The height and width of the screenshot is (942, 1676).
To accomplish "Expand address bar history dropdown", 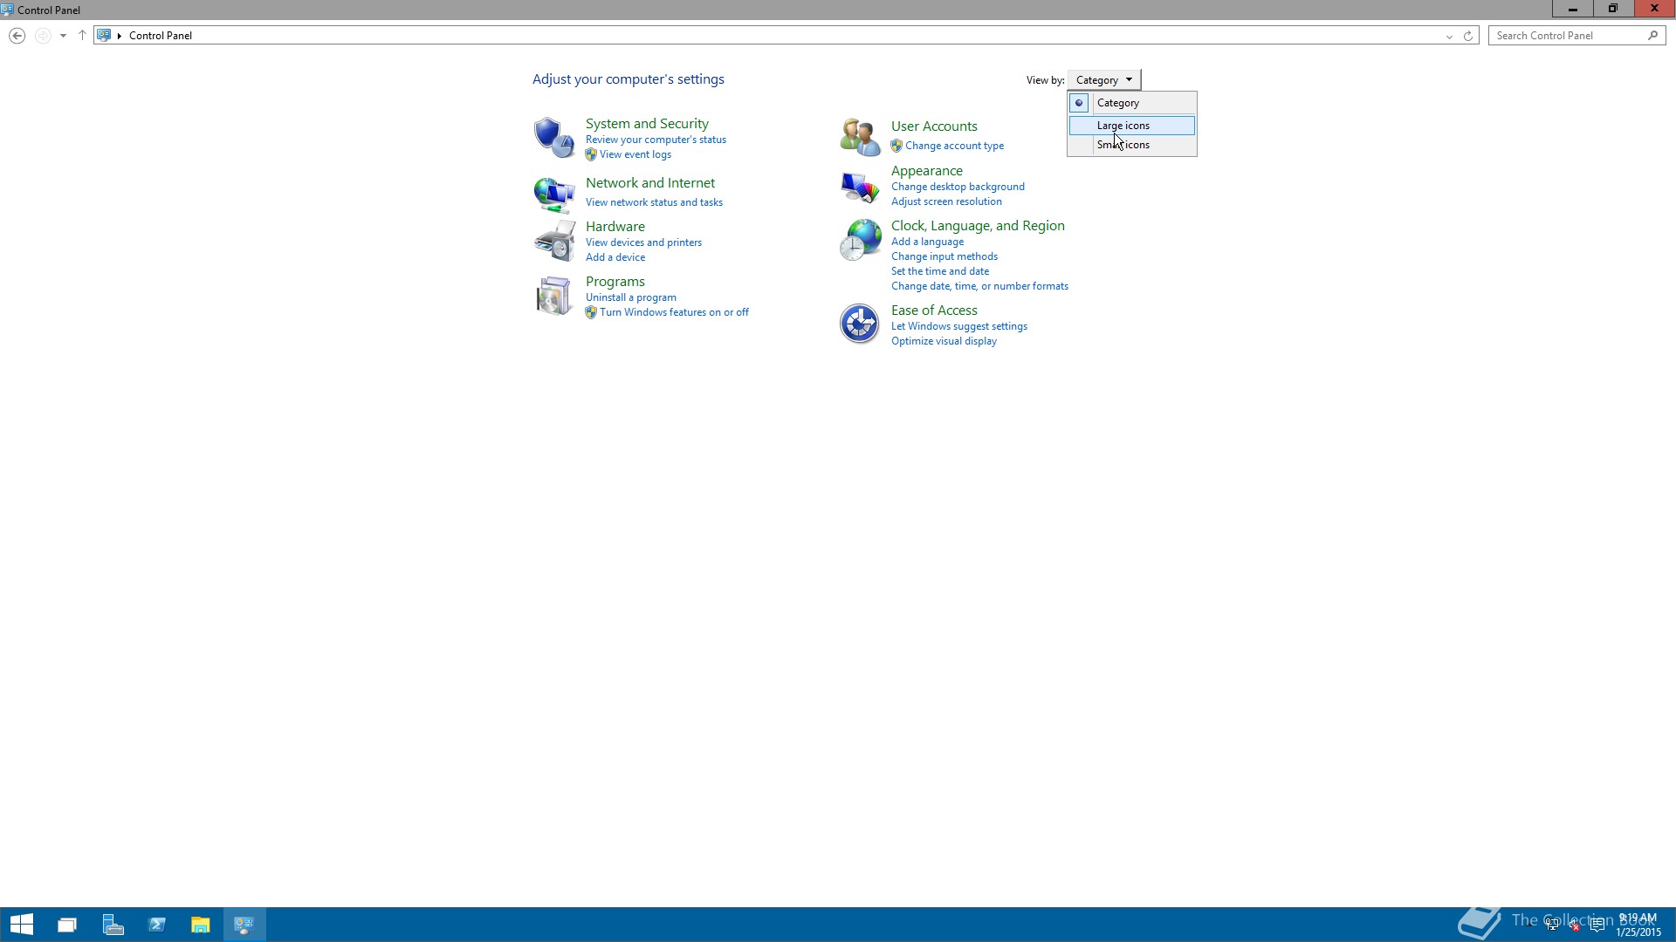I will coord(1449,36).
